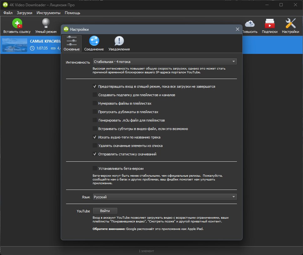Image resolution: width=303 pixels, height=255 pixels.
Task: Uncheck Предотвращать вход в спящий режим
Action: [x=95, y=86]
